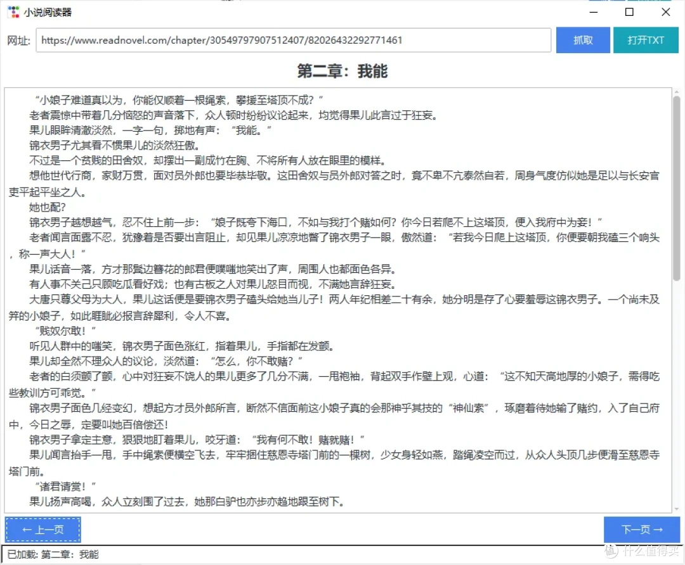The image size is (685, 565).
Task: Click the 抓取 fetch button
Action: click(583, 40)
